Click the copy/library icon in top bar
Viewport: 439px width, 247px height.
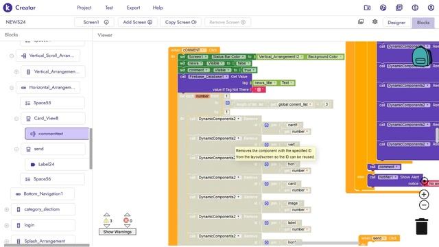click(x=399, y=8)
